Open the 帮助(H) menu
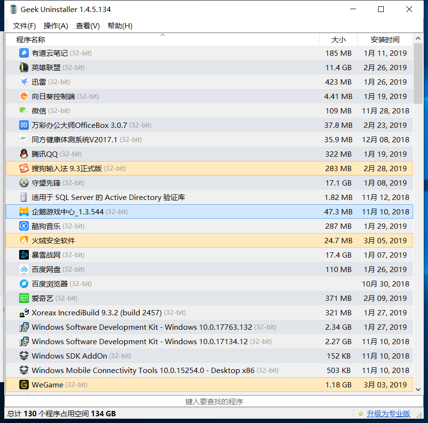This screenshot has height=423, width=428. pyautogui.click(x=120, y=25)
